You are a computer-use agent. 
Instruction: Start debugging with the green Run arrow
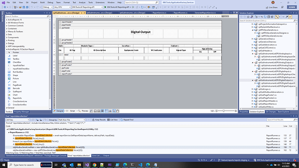point(105,7)
